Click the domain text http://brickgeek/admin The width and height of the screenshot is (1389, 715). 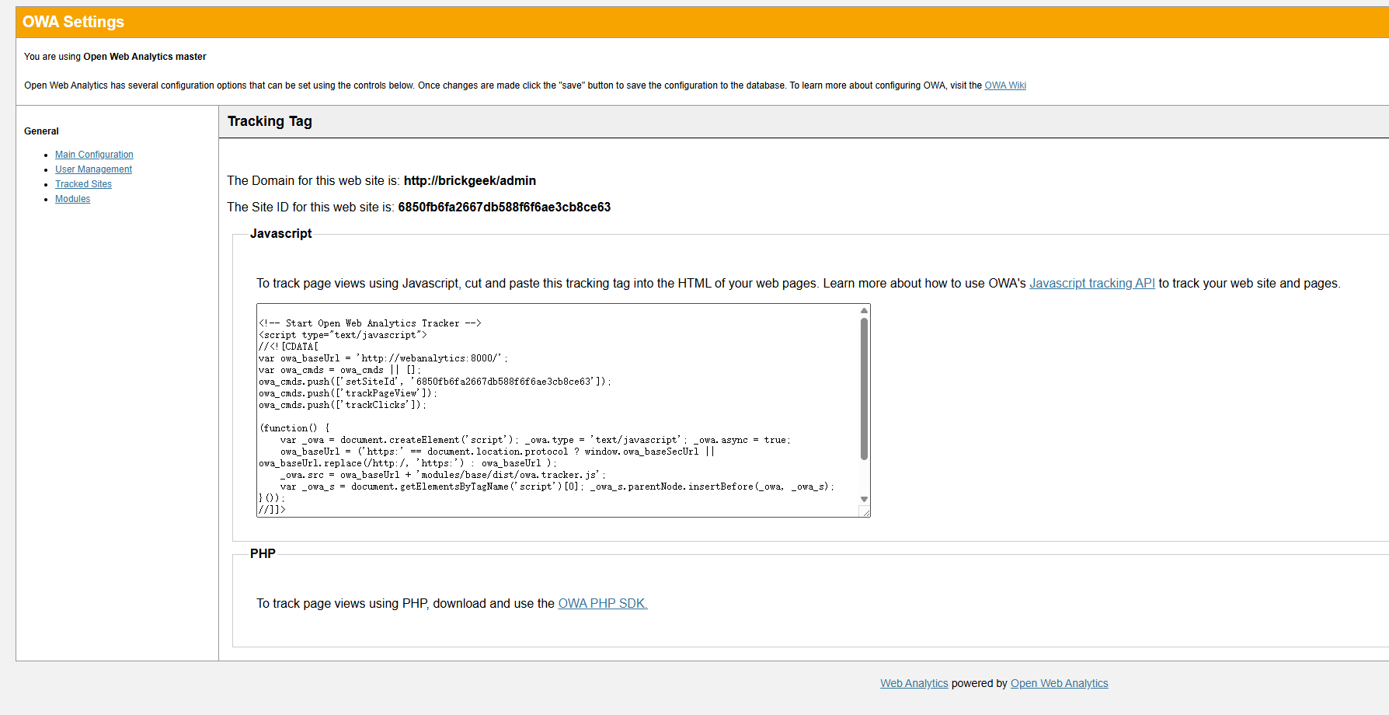pyautogui.click(x=470, y=181)
